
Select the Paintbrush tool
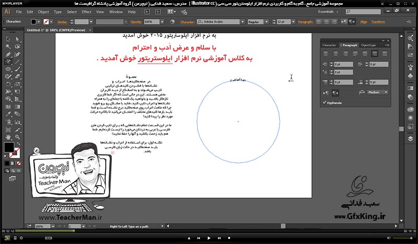point(17,69)
